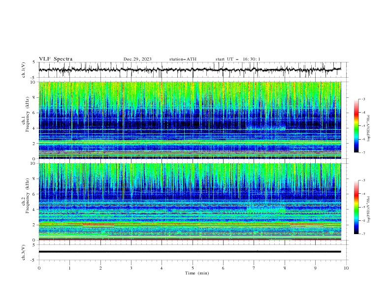Click the 'start UT = 16:30:1' text
This screenshot has height=301, width=390.
238,59
